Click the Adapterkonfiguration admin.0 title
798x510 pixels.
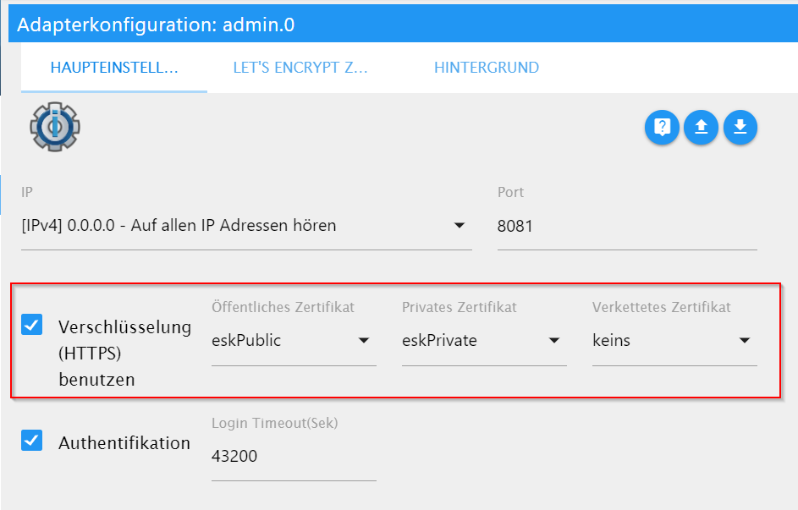point(156,25)
